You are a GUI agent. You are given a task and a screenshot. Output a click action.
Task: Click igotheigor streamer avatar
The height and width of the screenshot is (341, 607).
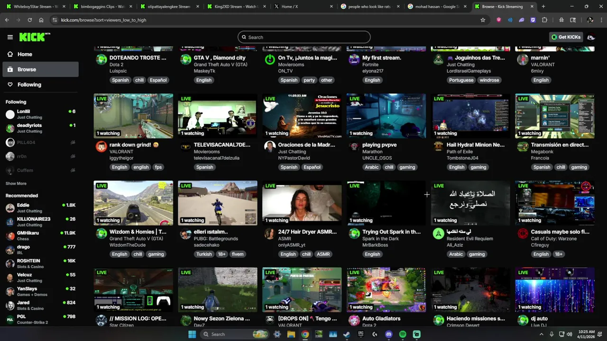[101, 146]
